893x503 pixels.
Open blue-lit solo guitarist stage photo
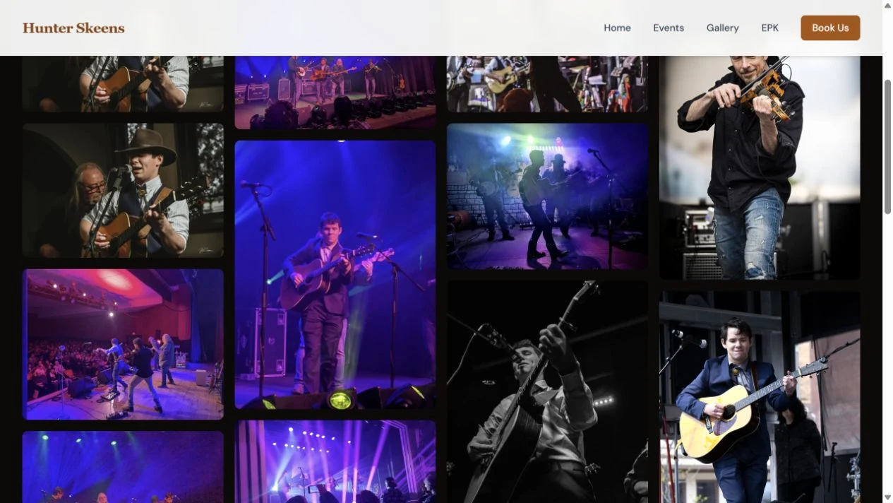(335, 274)
